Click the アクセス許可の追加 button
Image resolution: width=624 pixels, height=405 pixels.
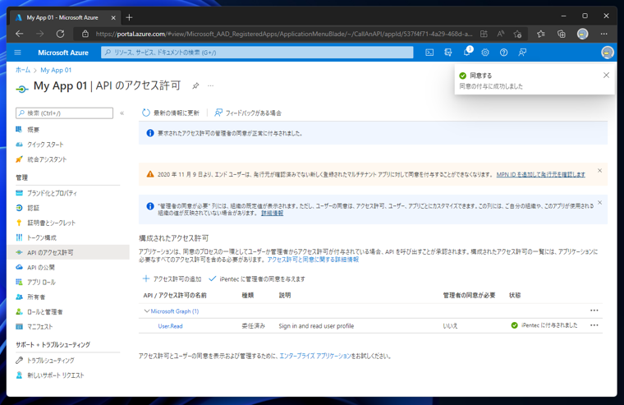click(172, 279)
